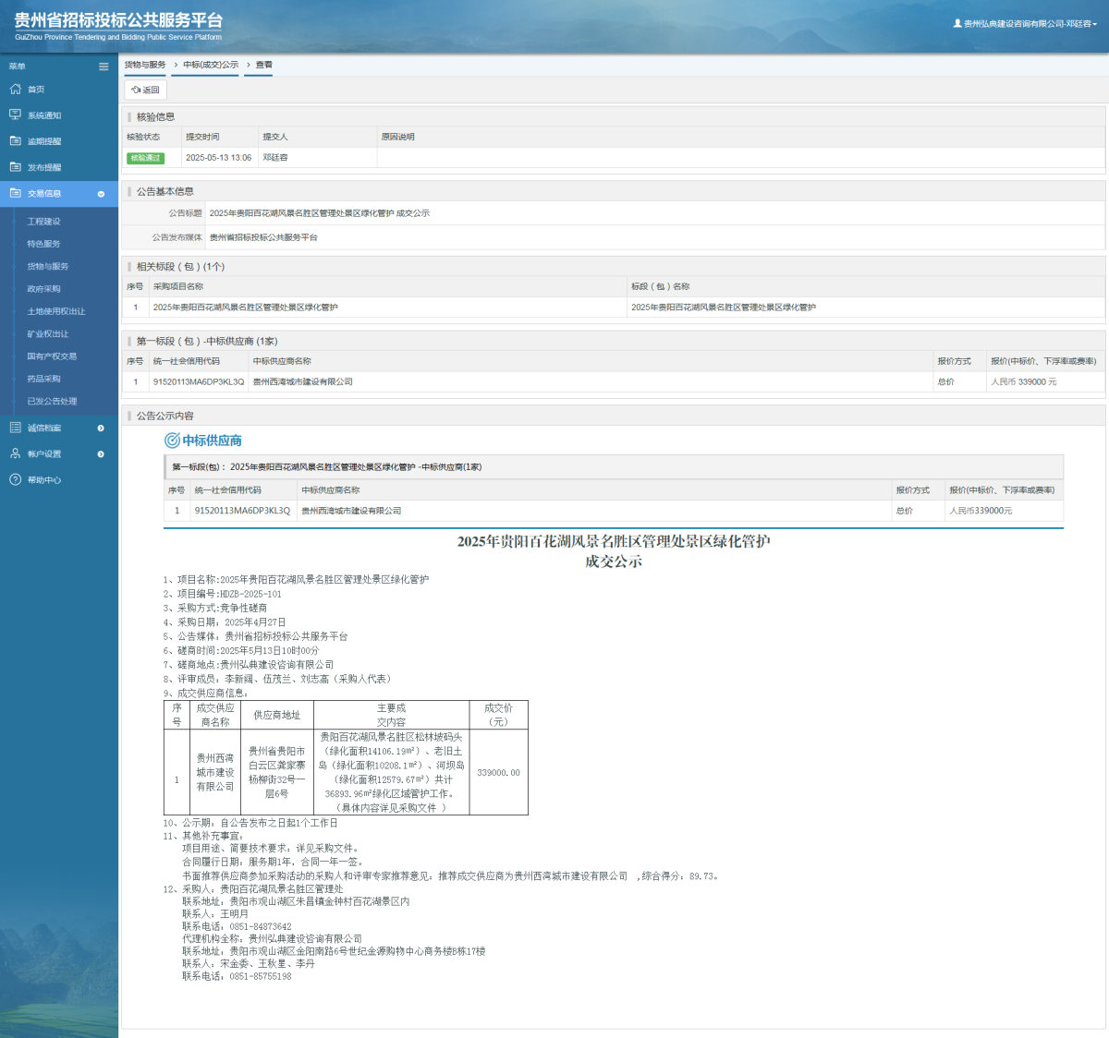Click the 中标(成交)公示 breadcrumb link
The width and height of the screenshot is (1109, 1038).
(211, 65)
